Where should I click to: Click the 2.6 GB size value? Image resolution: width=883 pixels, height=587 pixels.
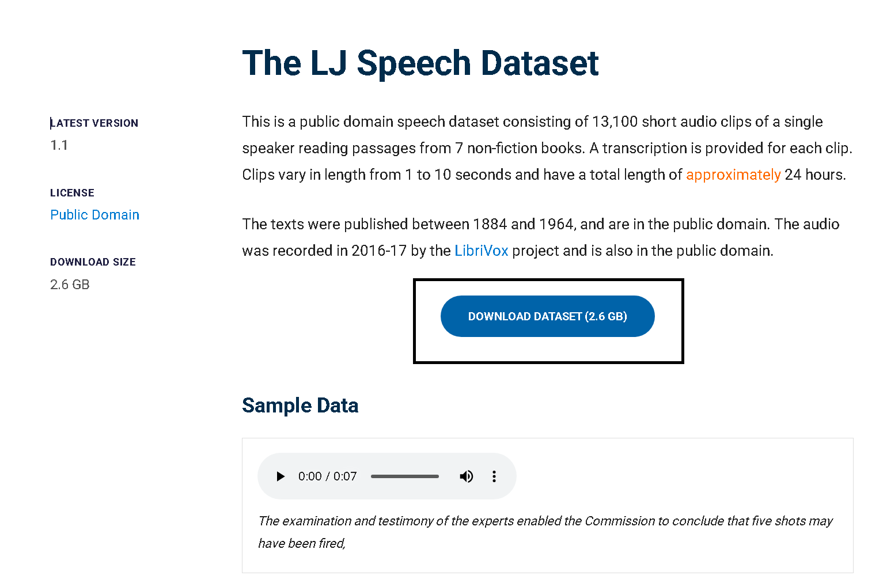point(70,285)
